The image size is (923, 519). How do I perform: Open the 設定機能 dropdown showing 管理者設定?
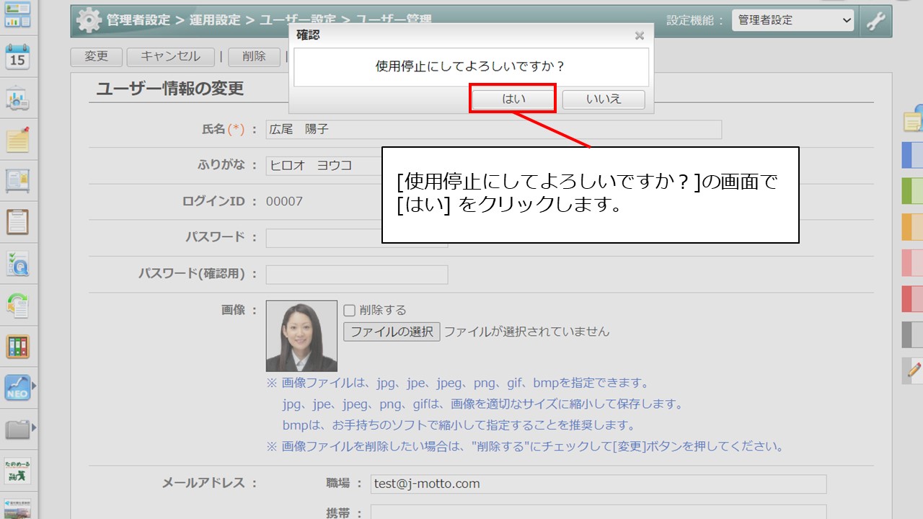click(x=793, y=20)
